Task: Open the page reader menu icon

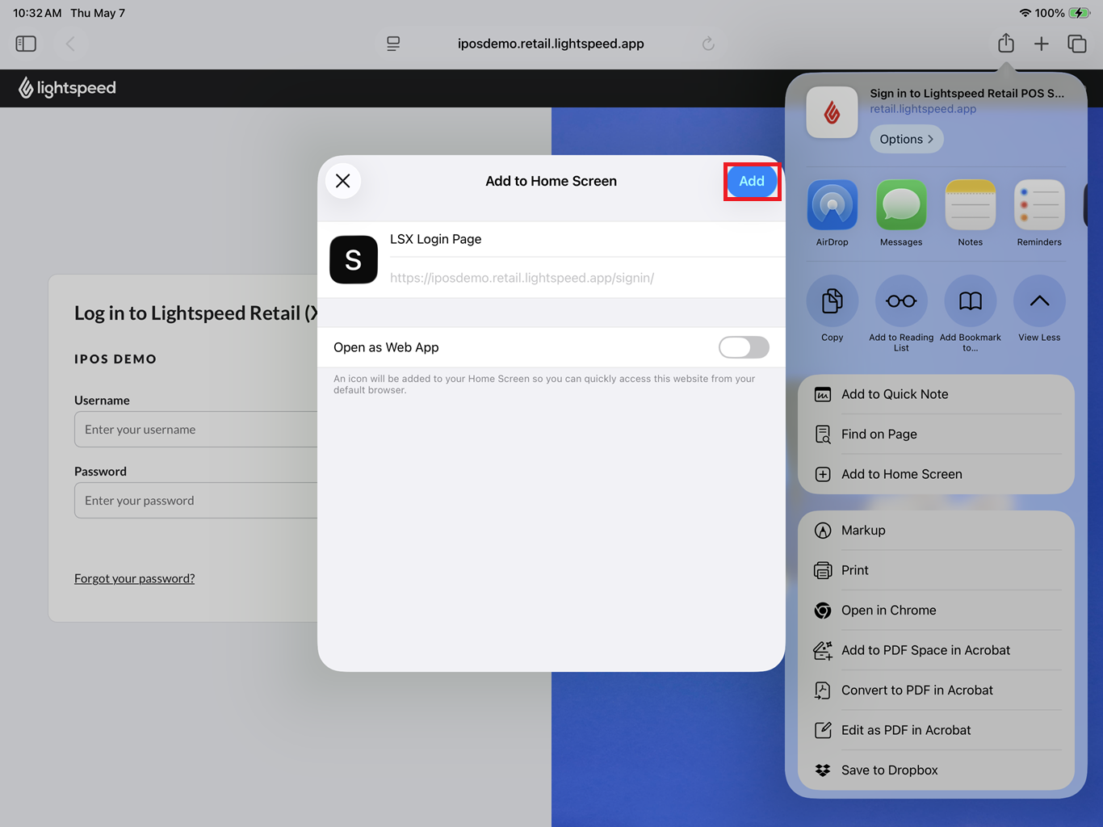Action: pos(393,44)
